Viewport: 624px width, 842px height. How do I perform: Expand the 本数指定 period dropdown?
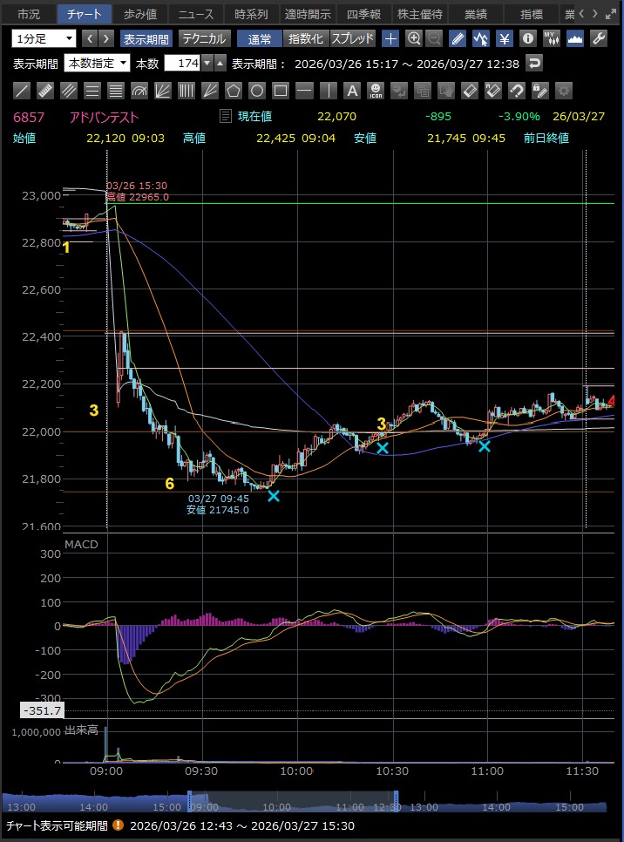[97, 63]
